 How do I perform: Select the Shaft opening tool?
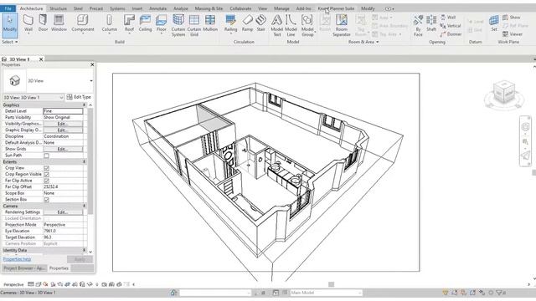tap(431, 23)
